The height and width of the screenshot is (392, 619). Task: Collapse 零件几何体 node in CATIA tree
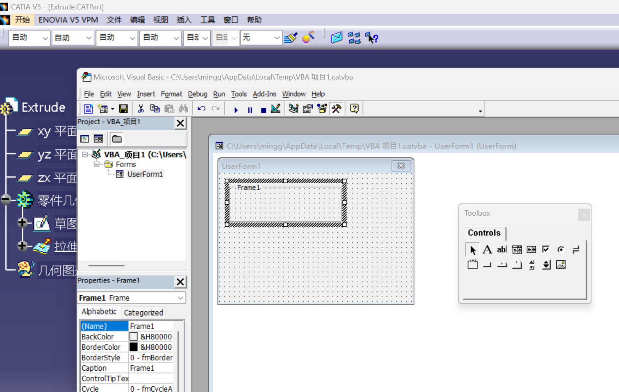point(6,200)
